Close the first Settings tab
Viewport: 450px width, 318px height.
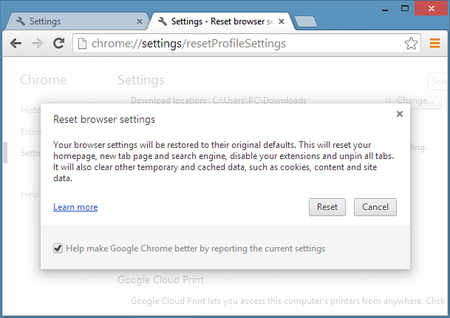click(140, 21)
